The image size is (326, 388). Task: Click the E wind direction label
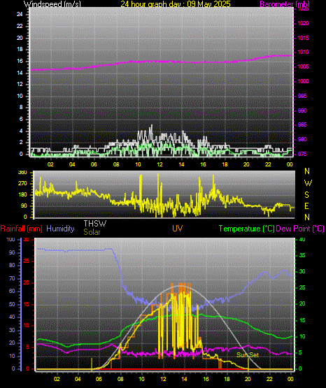306,206
